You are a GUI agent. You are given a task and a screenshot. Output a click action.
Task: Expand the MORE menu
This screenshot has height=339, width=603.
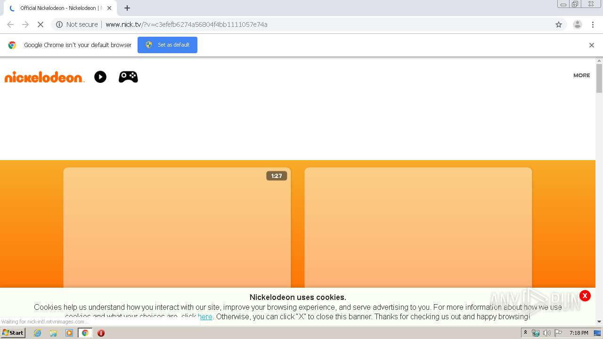point(581,75)
